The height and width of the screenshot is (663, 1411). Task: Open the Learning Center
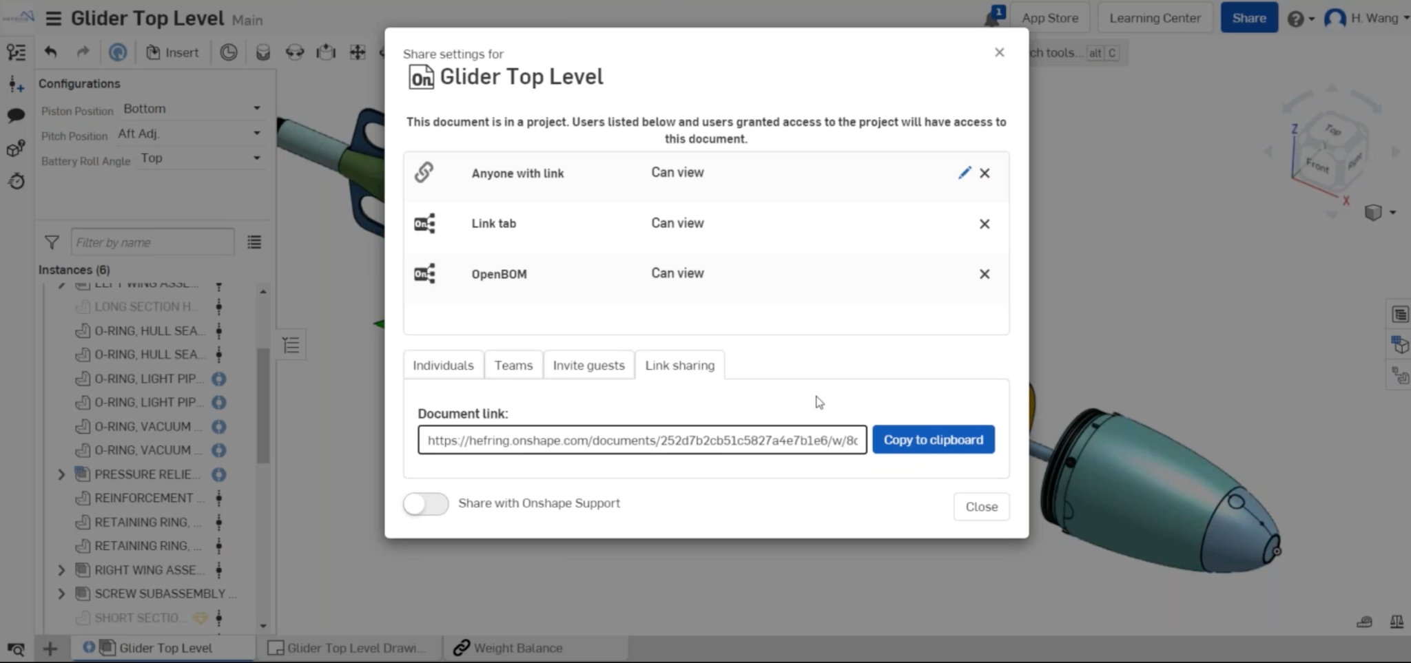coord(1155,18)
